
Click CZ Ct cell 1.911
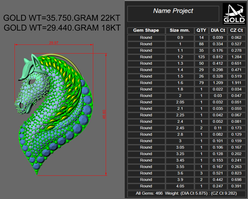tap(236, 83)
